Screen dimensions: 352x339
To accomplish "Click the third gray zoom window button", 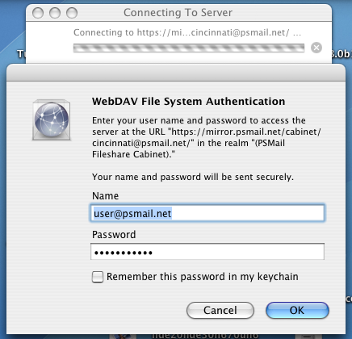I will pos(72,13).
